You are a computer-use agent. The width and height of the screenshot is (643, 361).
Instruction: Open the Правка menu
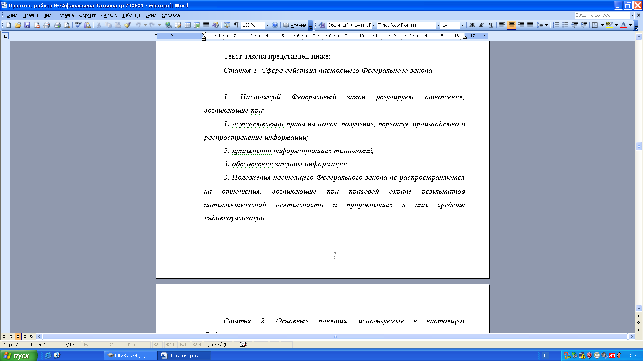(30, 15)
